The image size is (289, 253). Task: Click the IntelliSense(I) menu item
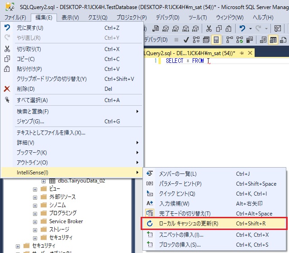72,172
